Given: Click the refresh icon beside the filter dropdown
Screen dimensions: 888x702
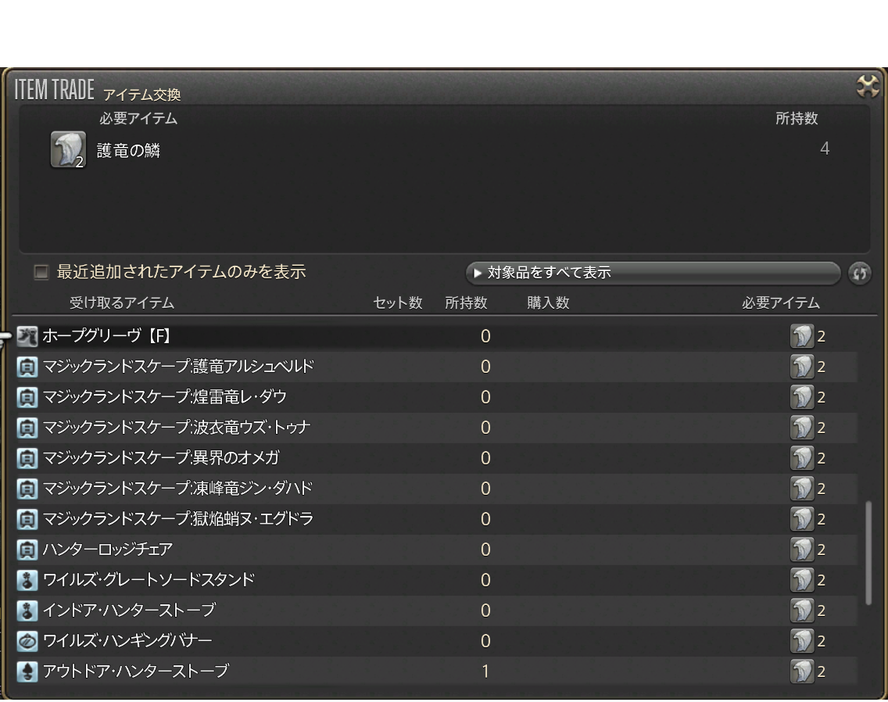Looking at the screenshot, I should point(859,274).
